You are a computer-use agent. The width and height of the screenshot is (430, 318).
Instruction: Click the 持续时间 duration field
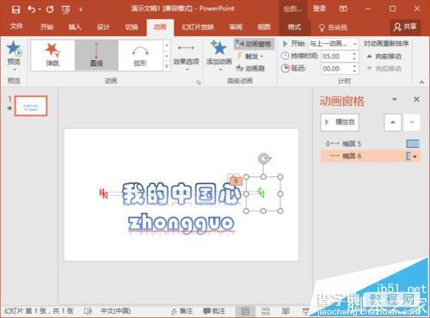[x=336, y=56]
